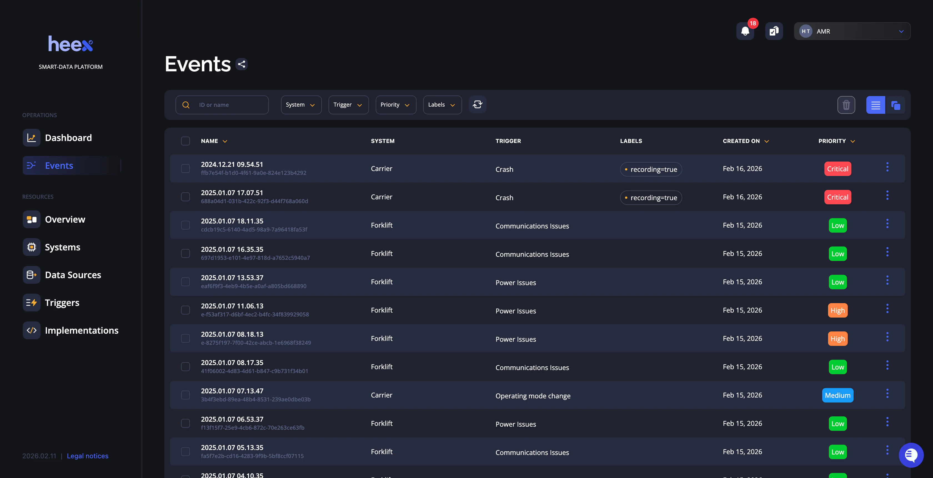Open three-dot menu for 2024.12.21 09.54.51 event
The height and width of the screenshot is (478, 933).
887,167
